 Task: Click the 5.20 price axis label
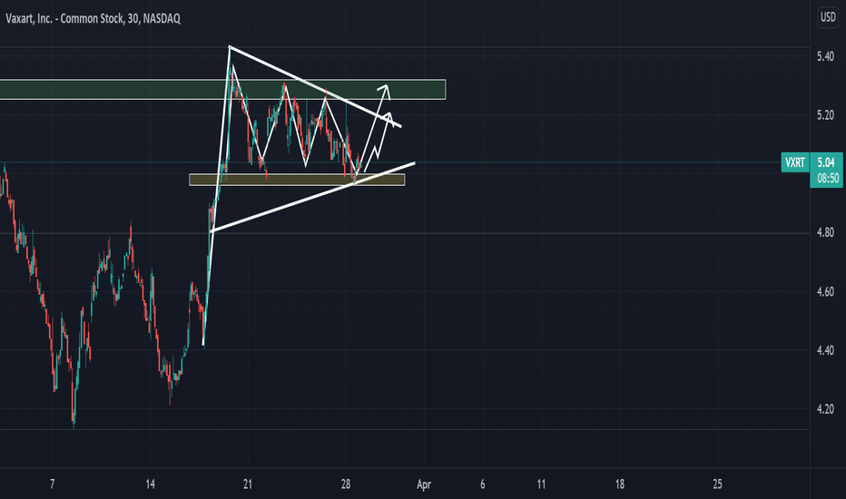(825, 115)
